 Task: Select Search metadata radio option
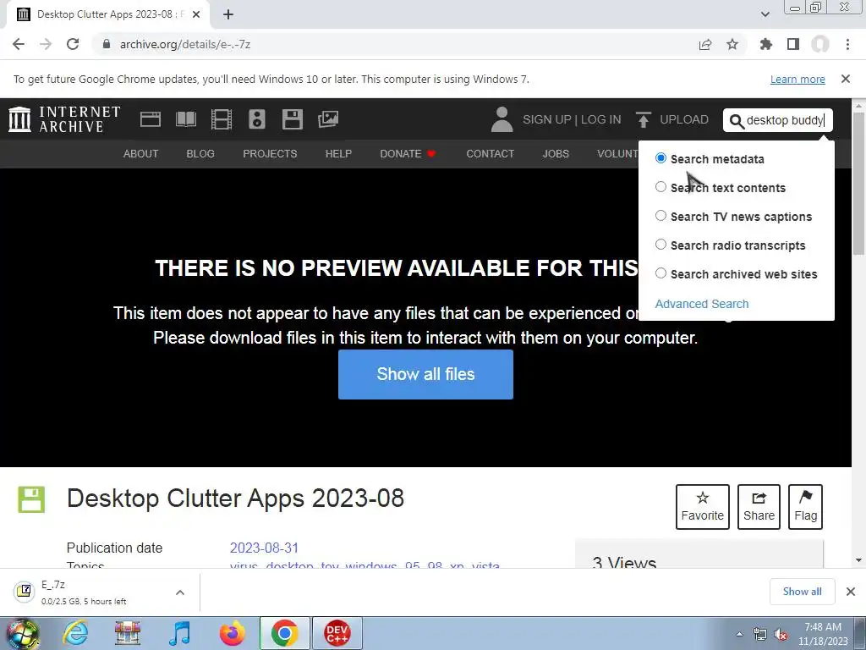(660, 158)
